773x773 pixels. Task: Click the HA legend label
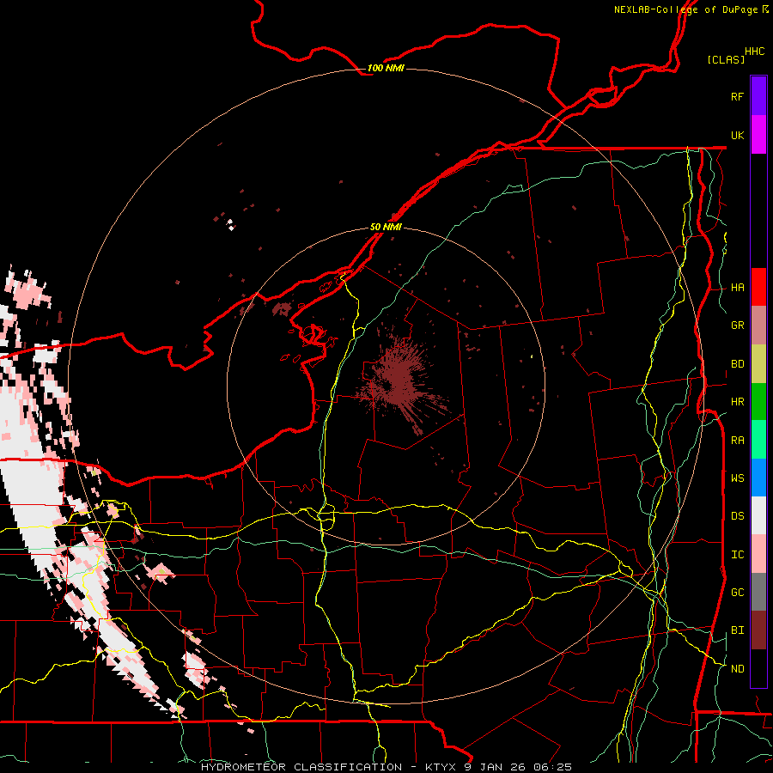tap(737, 287)
